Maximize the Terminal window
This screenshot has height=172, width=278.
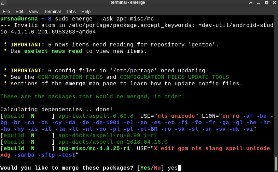[266, 2]
